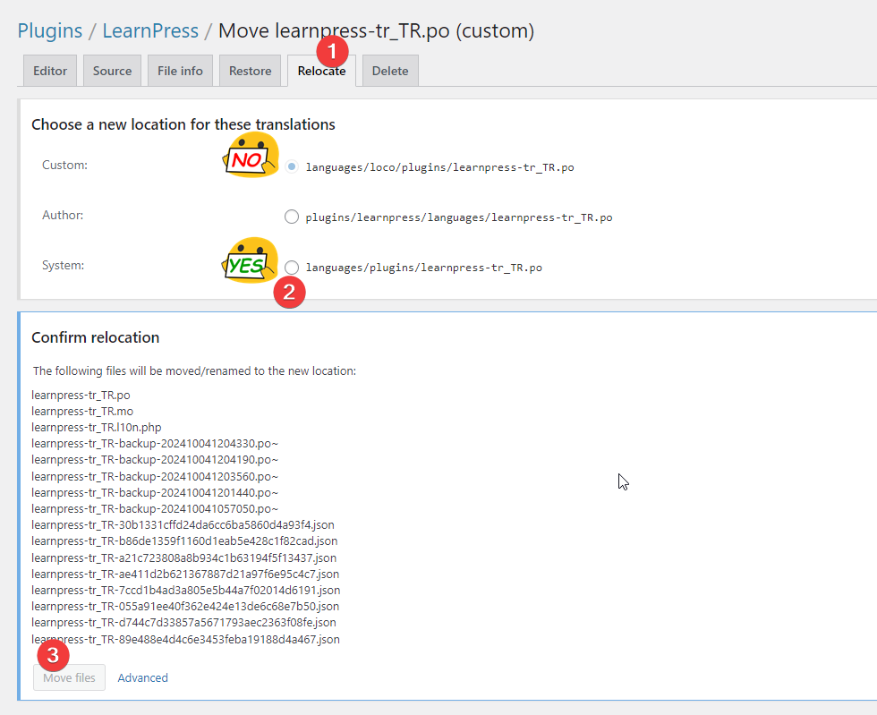This screenshot has height=715, width=877.
Task: Click the Author: label
Action: (x=63, y=215)
